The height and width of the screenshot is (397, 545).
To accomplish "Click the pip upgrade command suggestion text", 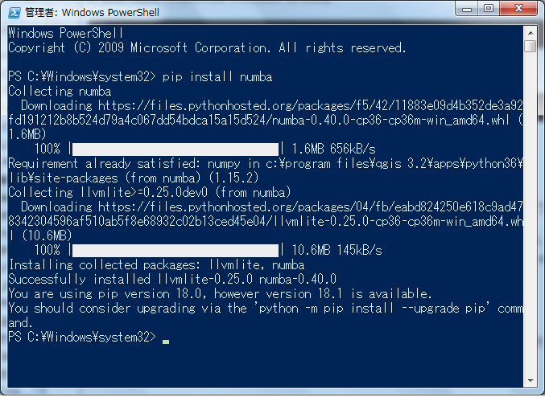I will (374, 309).
